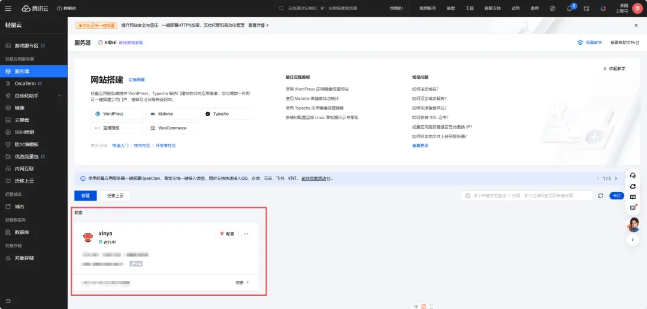Image resolution: width=647 pixels, height=309 pixels.
Task: Click the SSH密钥 sidebar icon
Action: [x=8, y=132]
